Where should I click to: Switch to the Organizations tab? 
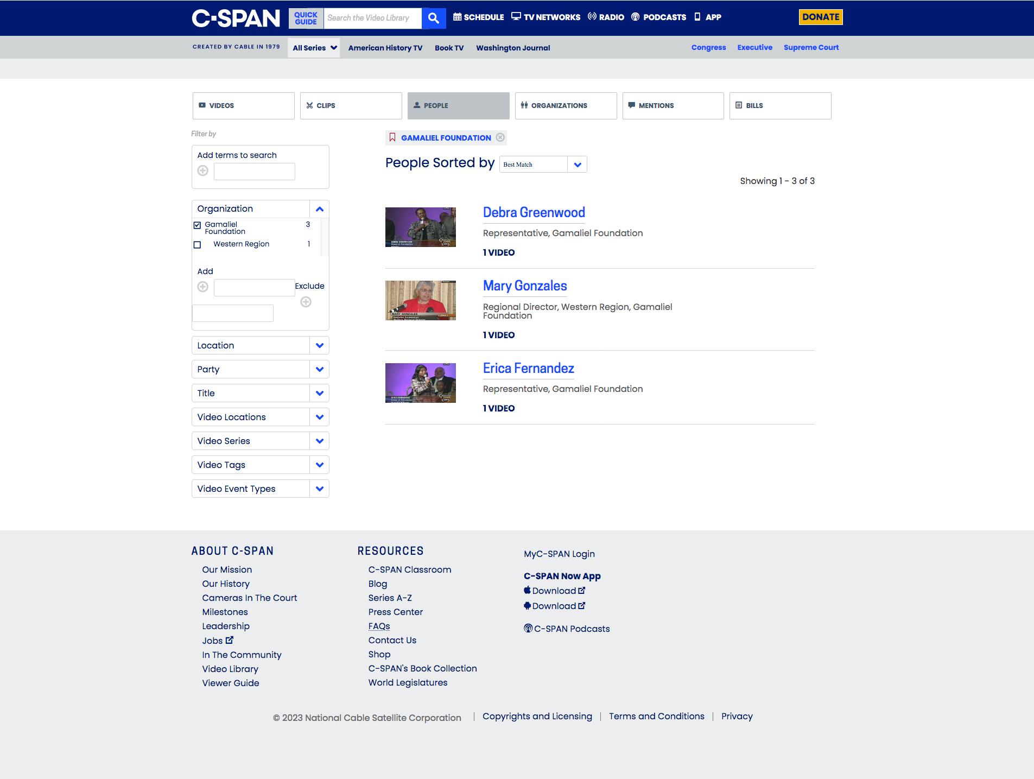pos(566,106)
